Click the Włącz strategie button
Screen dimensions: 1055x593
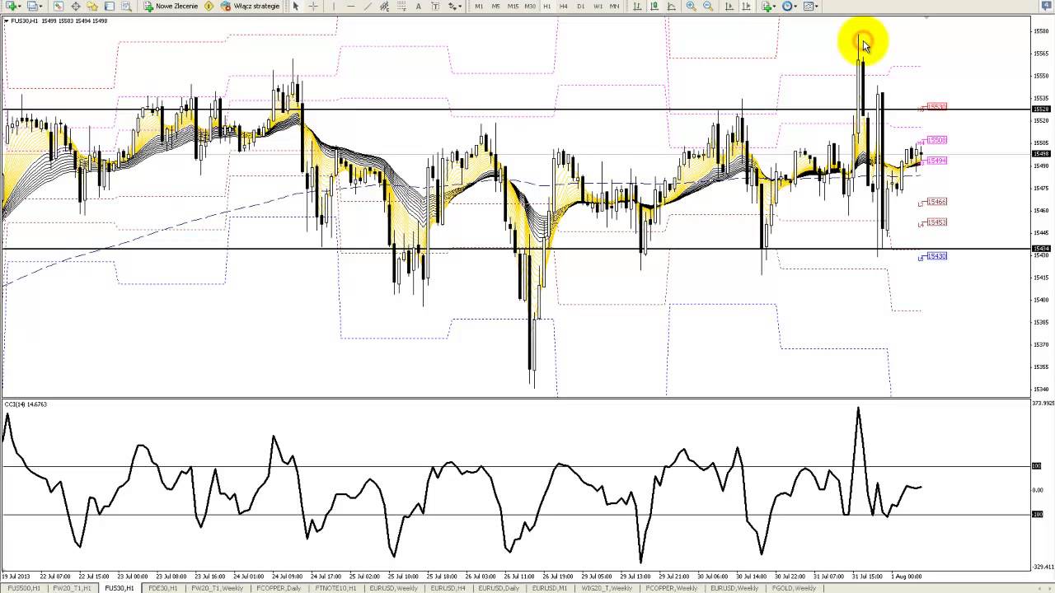coord(251,6)
